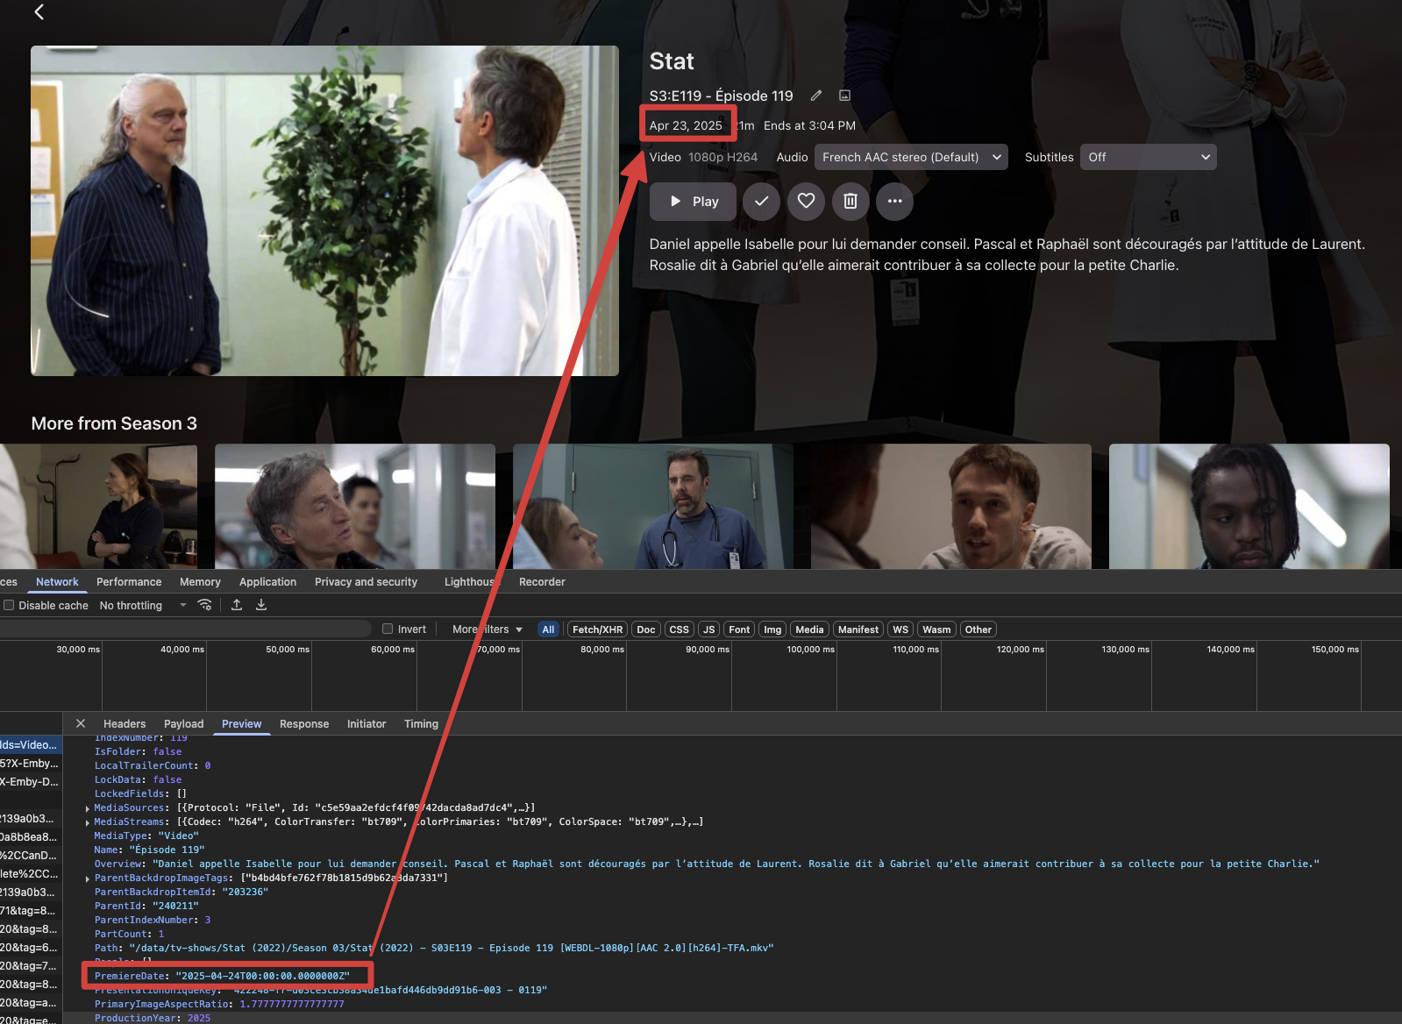Click the pencil edit metadata icon
Screen dimensions: 1402x1024
pos(816,96)
